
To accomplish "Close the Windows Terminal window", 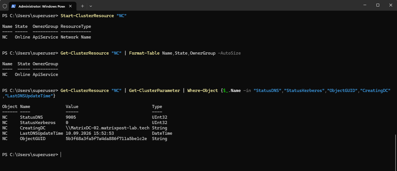I will coord(391,5).
